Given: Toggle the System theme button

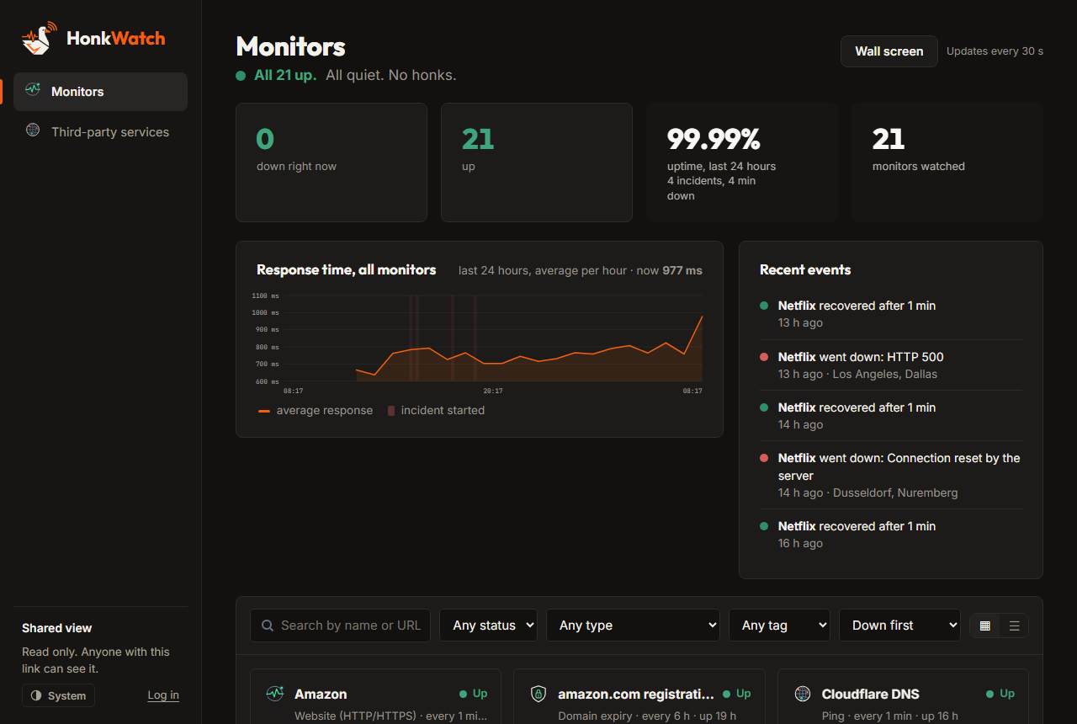Looking at the screenshot, I should (x=58, y=695).
